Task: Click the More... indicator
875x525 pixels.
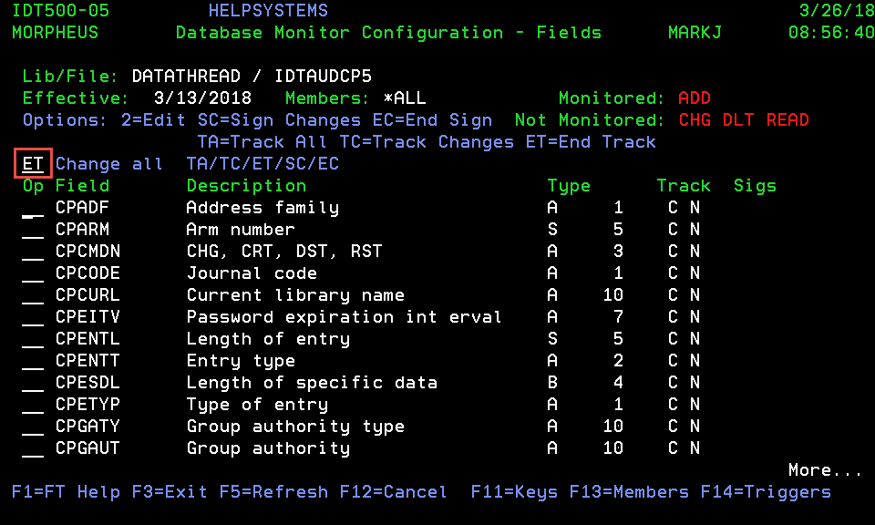Action: 826,469
